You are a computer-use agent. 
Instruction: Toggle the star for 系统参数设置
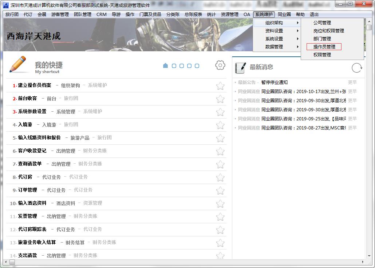tap(220, 112)
